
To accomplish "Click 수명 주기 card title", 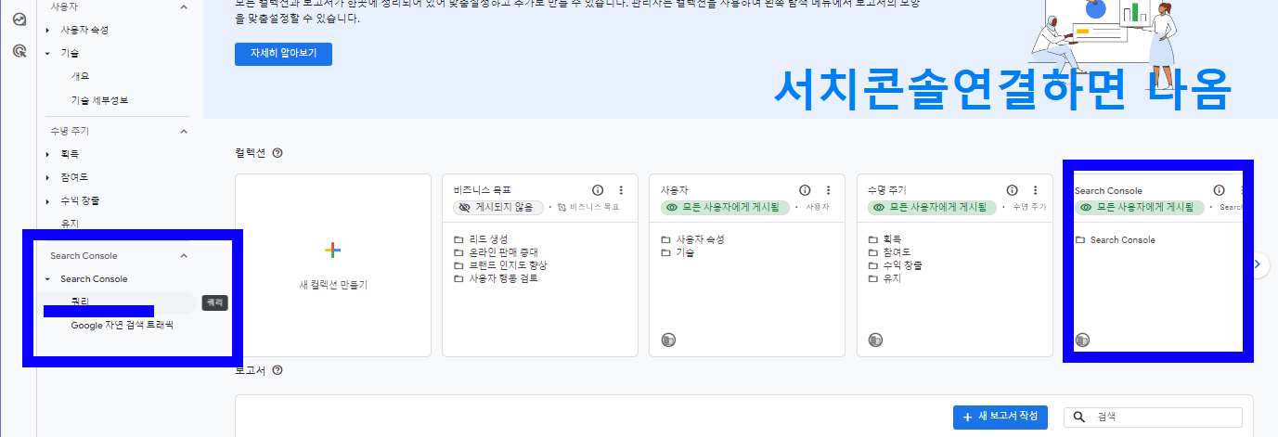I will [885, 189].
